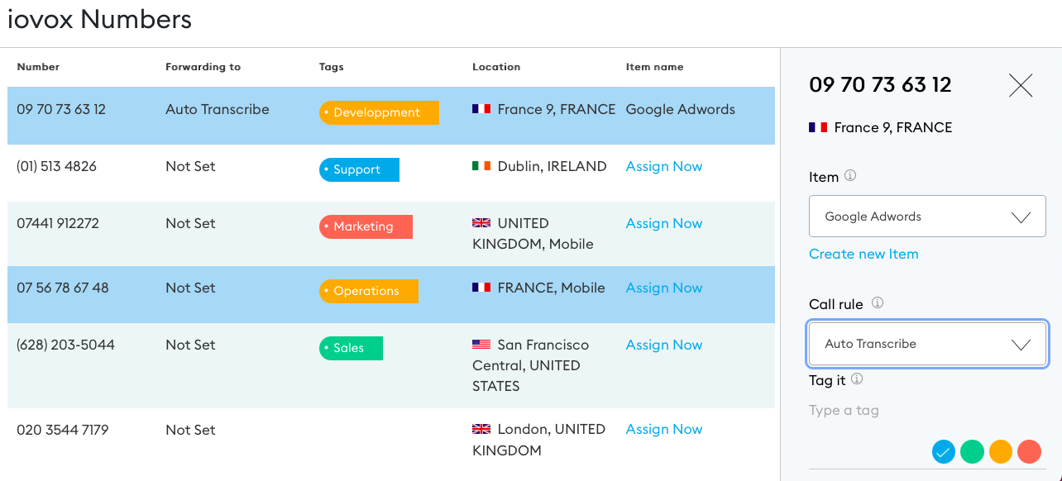This screenshot has height=481, width=1062.
Task: Click the US flag for San Francisco
Action: (481, 345)
